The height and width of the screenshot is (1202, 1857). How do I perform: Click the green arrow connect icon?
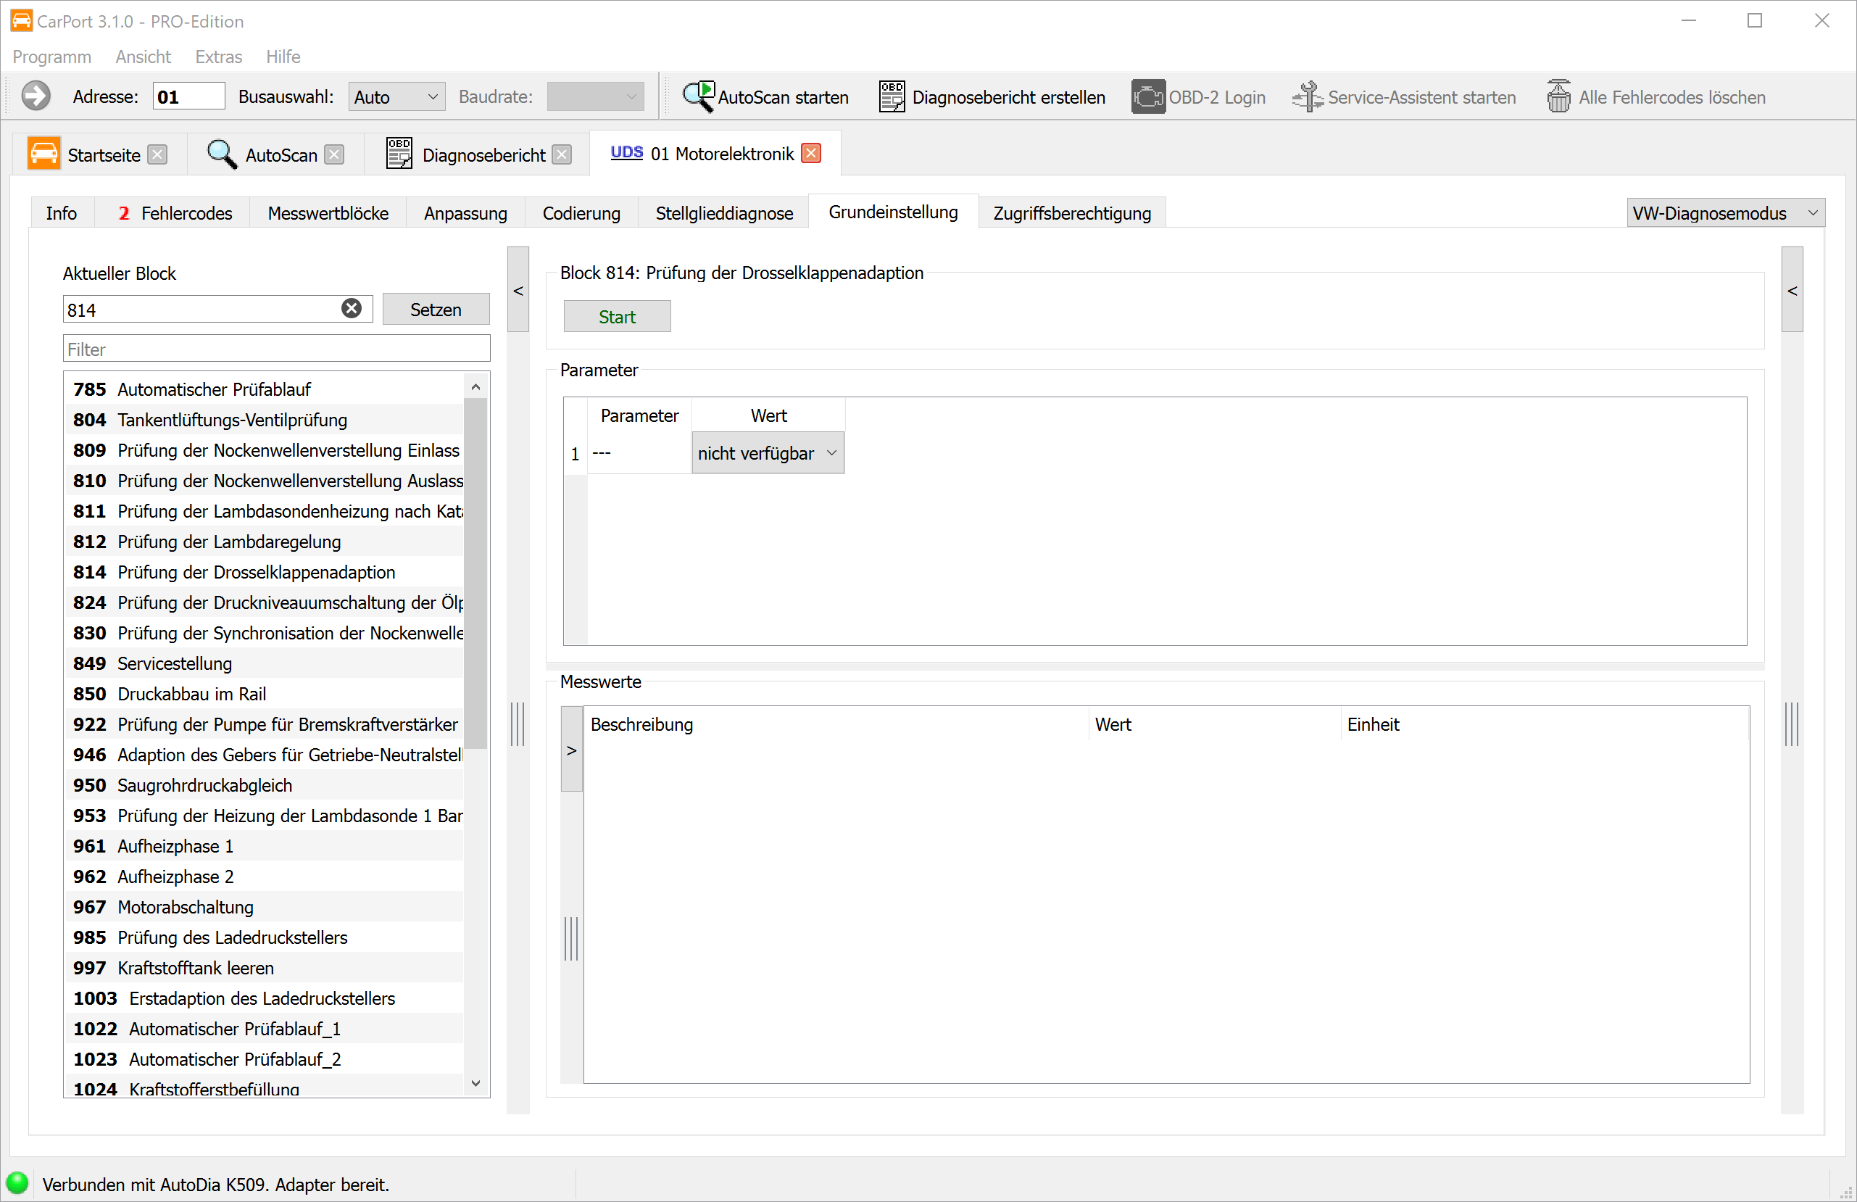click(x=36, y=97)
